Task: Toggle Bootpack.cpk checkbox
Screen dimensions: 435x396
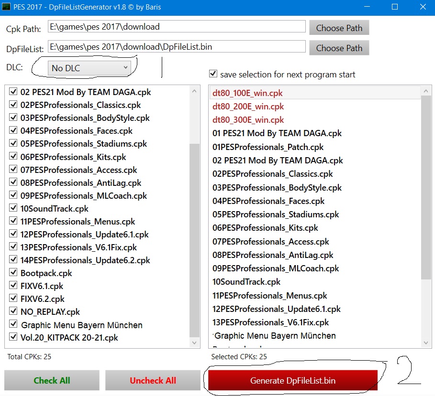Action: (13, 272)
